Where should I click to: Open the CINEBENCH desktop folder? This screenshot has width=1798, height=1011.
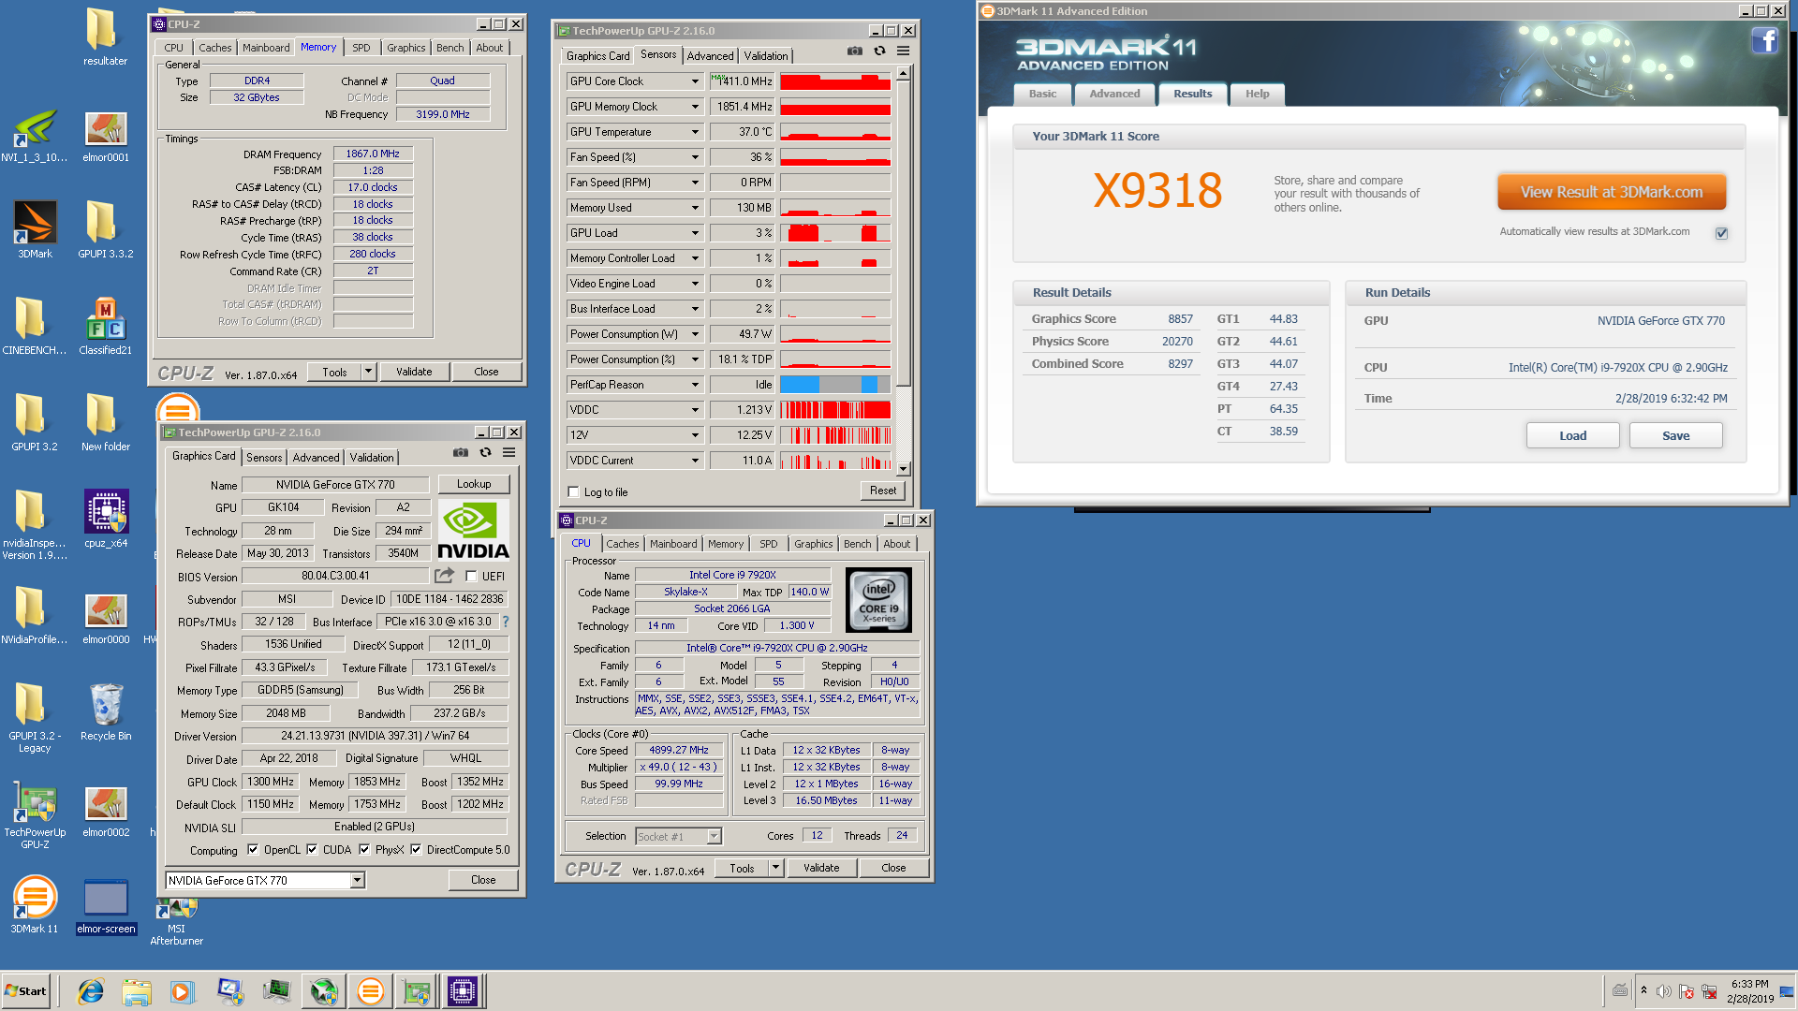click(x=35, y=327)
